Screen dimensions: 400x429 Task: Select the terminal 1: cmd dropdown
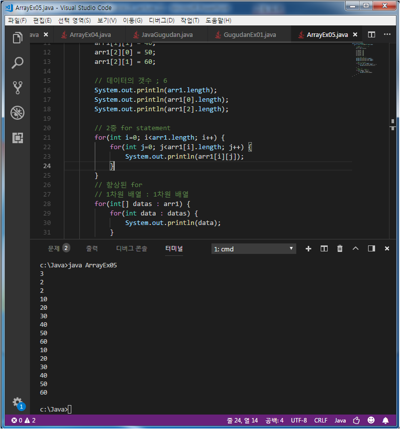[x=254, y=249]
